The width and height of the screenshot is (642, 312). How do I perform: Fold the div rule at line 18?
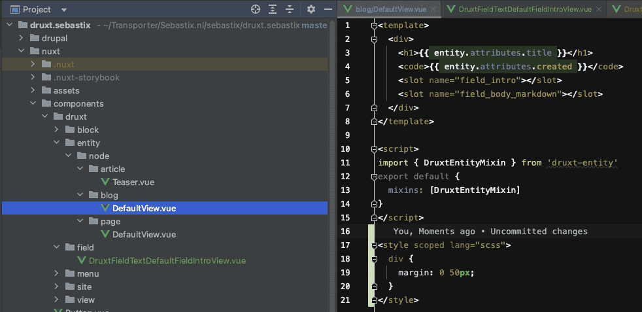click(x=373, y=259)
